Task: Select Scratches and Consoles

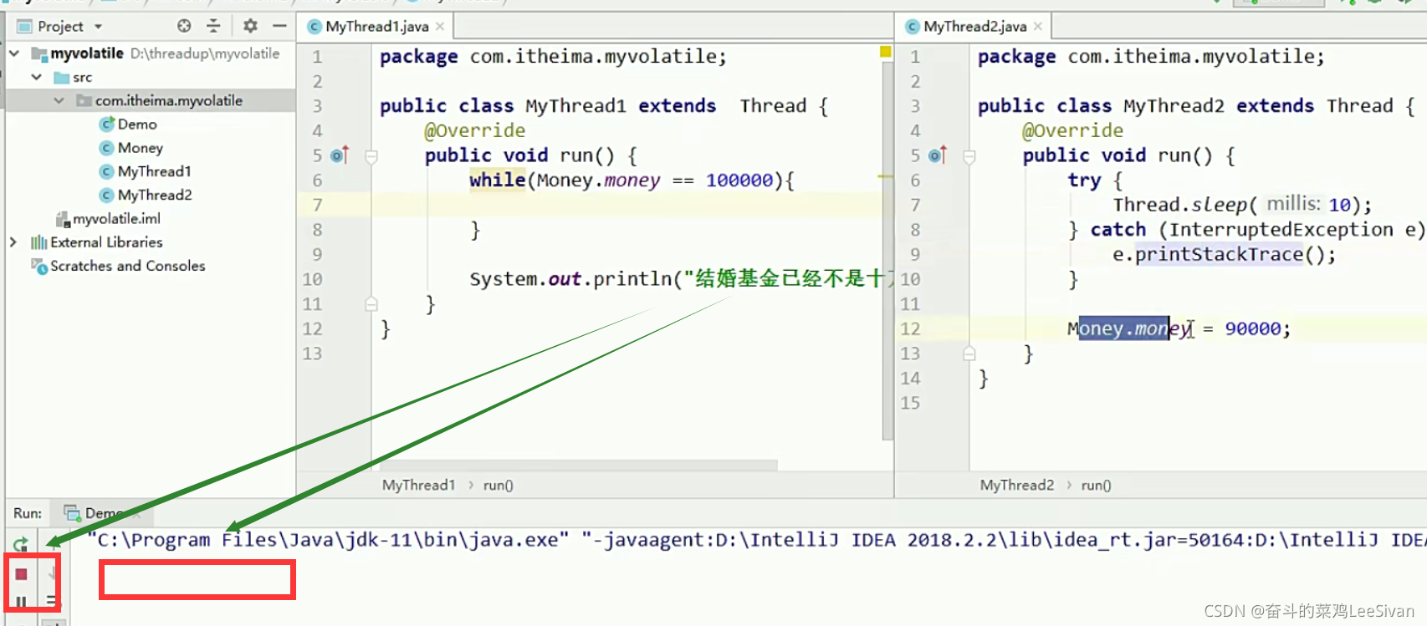Action: [118, 266]
